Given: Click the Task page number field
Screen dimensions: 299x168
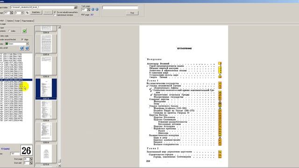Looking at the screenshot, I should click(84, 9).
